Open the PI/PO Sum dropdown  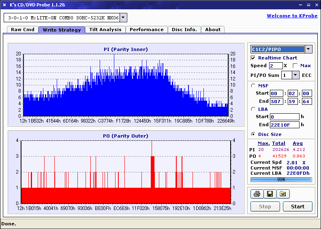(295, 75)
